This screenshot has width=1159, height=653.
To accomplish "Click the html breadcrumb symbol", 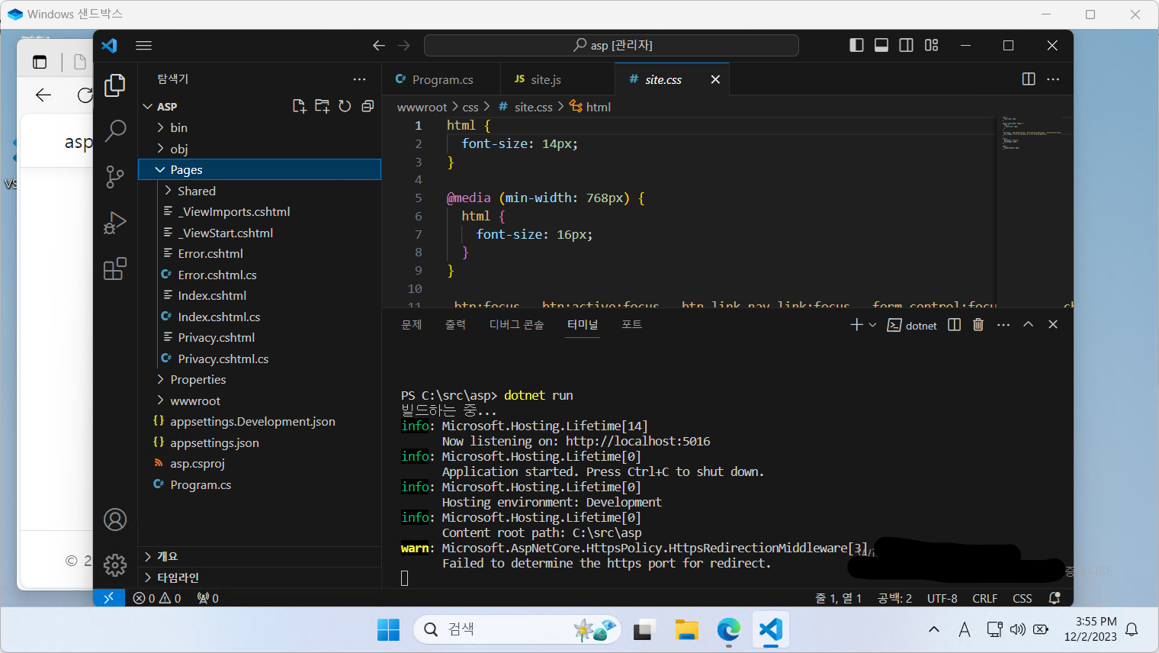I will point(590,107).
